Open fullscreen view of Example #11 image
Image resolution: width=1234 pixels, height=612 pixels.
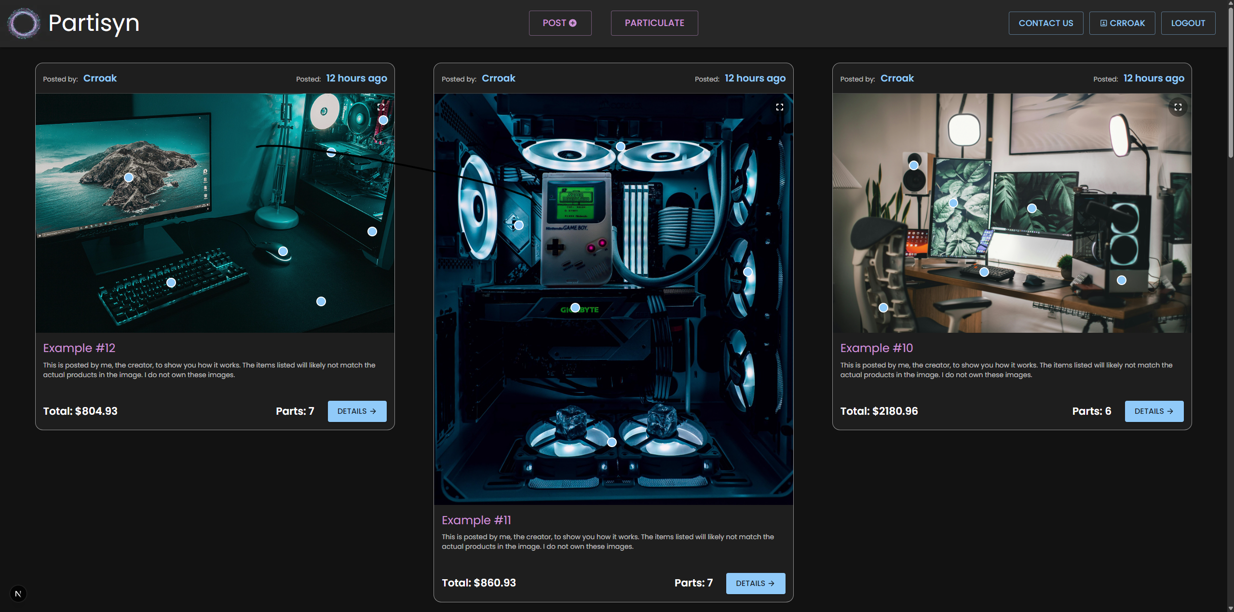pos(779,107)
